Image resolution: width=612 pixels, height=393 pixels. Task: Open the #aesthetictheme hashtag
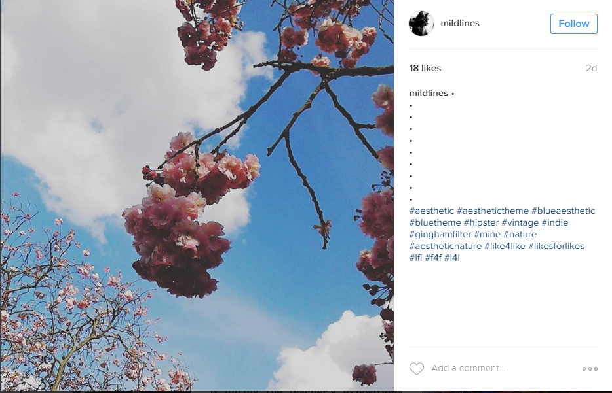(493, 211)
